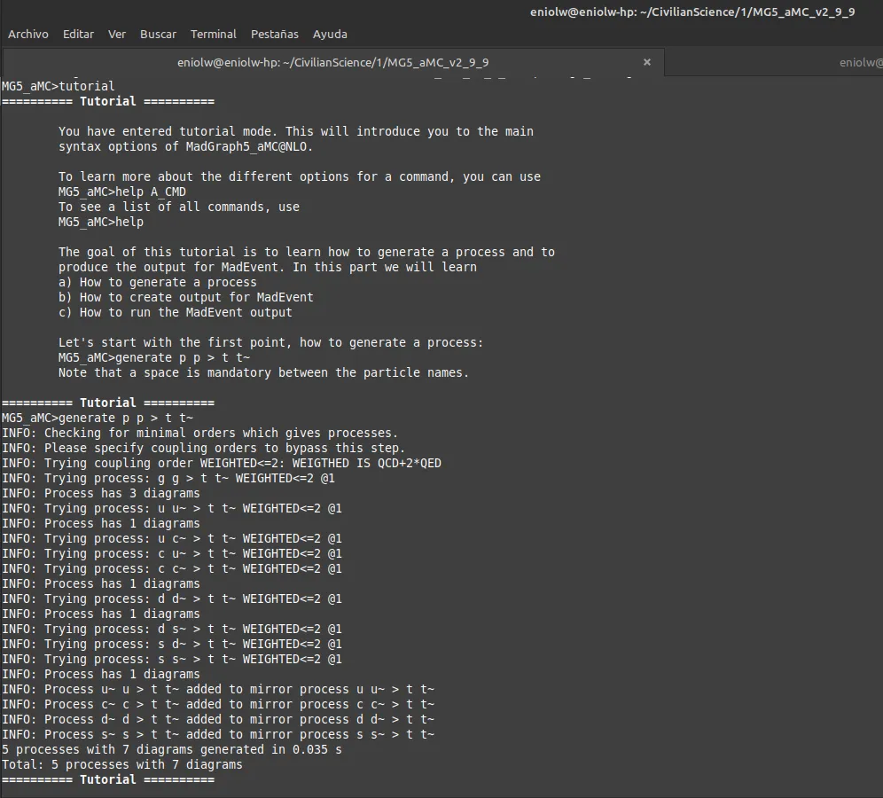The height and width of the screenshot is (798, 883).
Task: Click 'Process s~ s > t t~ added' line
Action: 218,735
